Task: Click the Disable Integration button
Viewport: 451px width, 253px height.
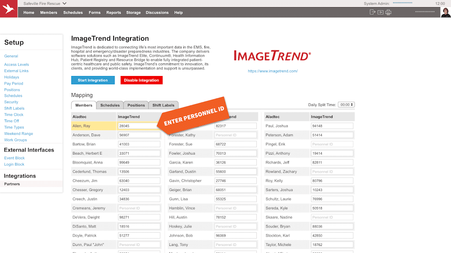Action: (141, 80)
